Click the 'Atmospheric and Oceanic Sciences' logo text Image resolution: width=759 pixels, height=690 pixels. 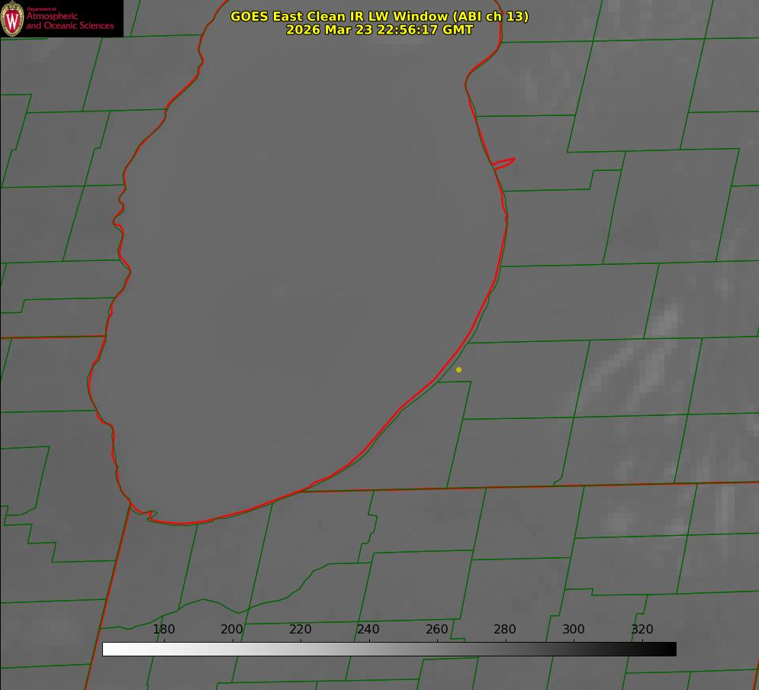[x=69, y=21]
